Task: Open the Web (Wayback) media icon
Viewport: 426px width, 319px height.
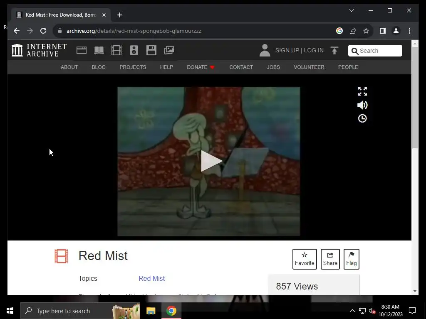Action: 82,50
